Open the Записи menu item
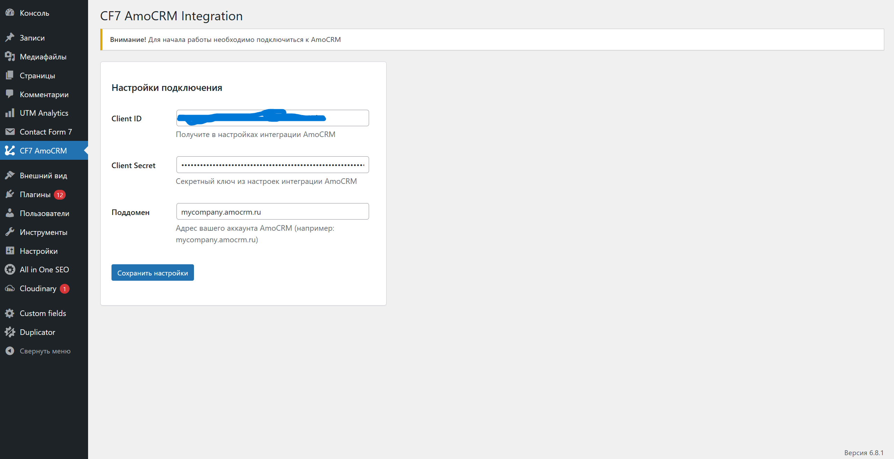 [44, 37]
